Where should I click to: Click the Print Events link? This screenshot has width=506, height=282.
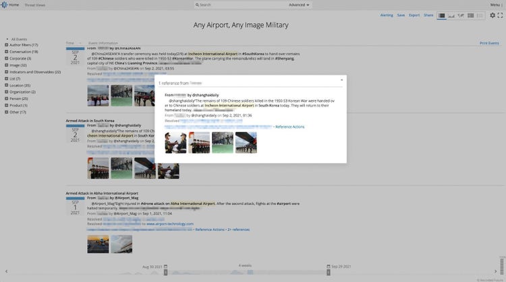coord(489,43)
